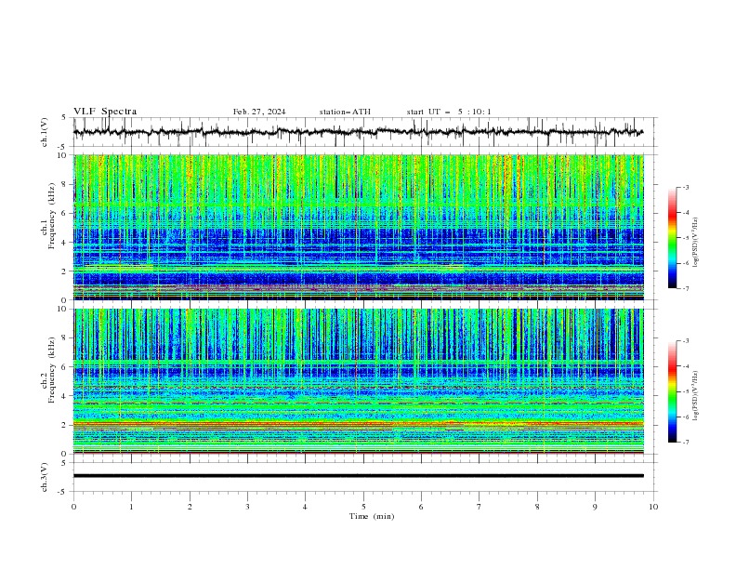Viewport: 736px width, 569px height.
Task: Click the 'start UT = 5 :10: 1' text
Action: tap(449, 112)
